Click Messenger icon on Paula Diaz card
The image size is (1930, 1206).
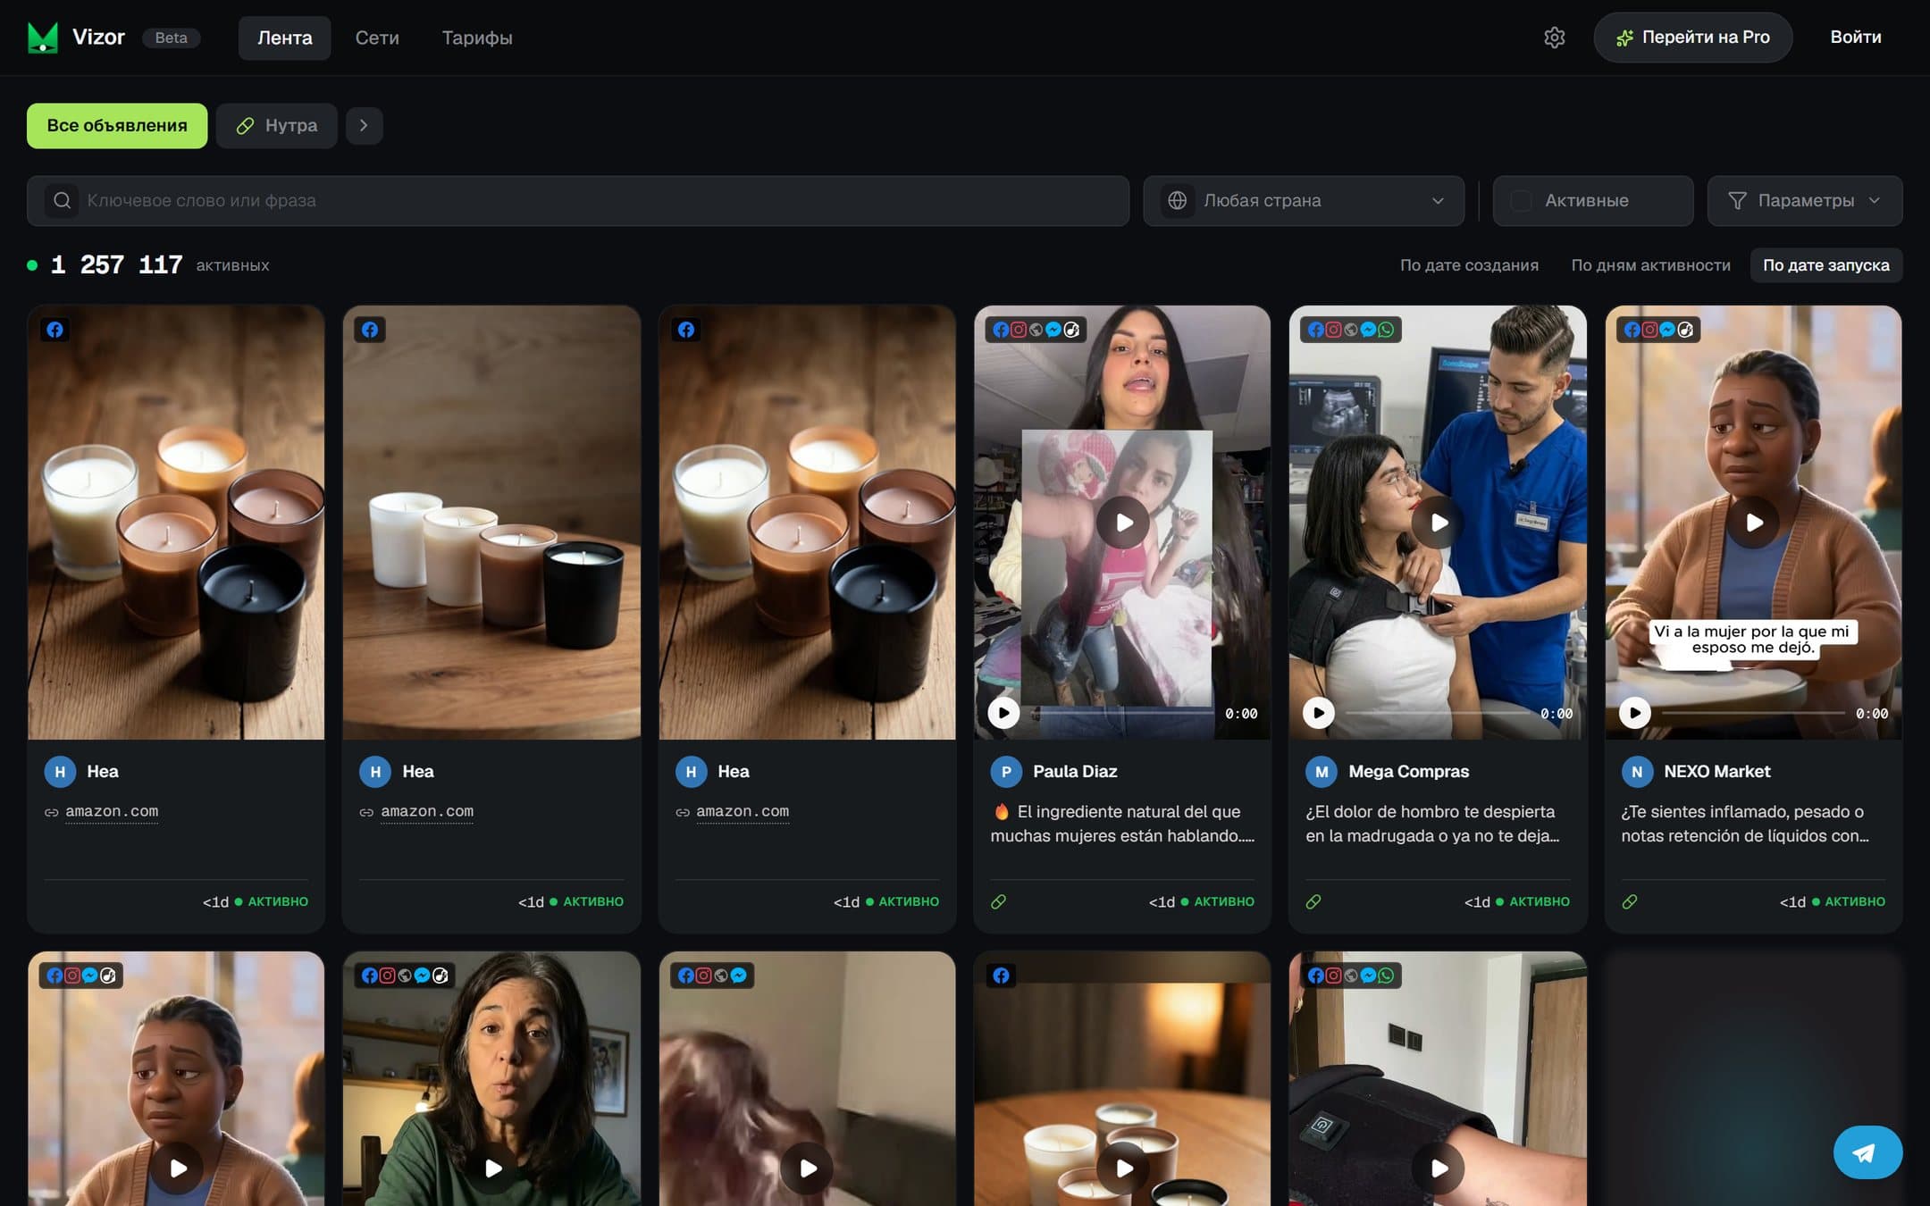click(x=1053, y=330)
